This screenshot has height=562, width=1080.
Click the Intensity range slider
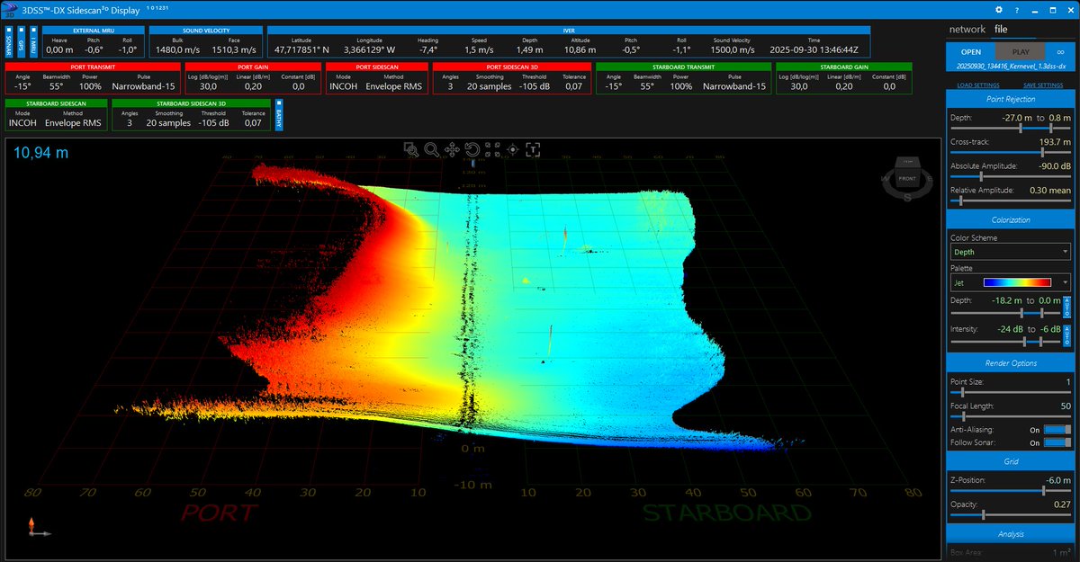tap(1005, 342)
